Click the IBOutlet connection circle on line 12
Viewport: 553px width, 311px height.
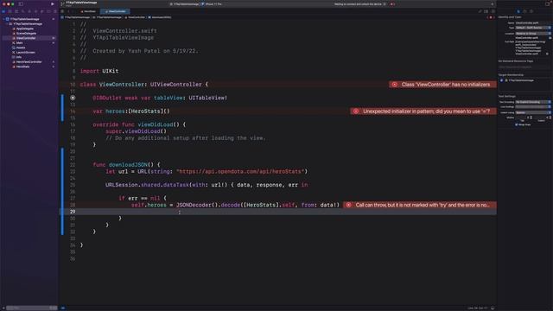point(73,98)
